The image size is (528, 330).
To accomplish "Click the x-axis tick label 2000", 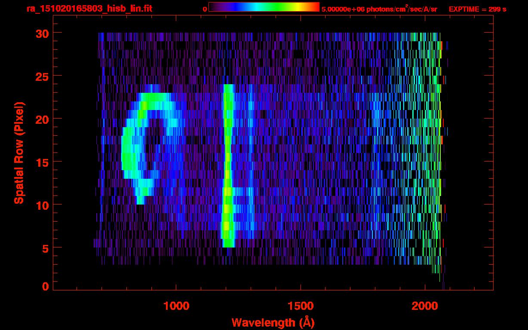I will click(x=425, y=306).
